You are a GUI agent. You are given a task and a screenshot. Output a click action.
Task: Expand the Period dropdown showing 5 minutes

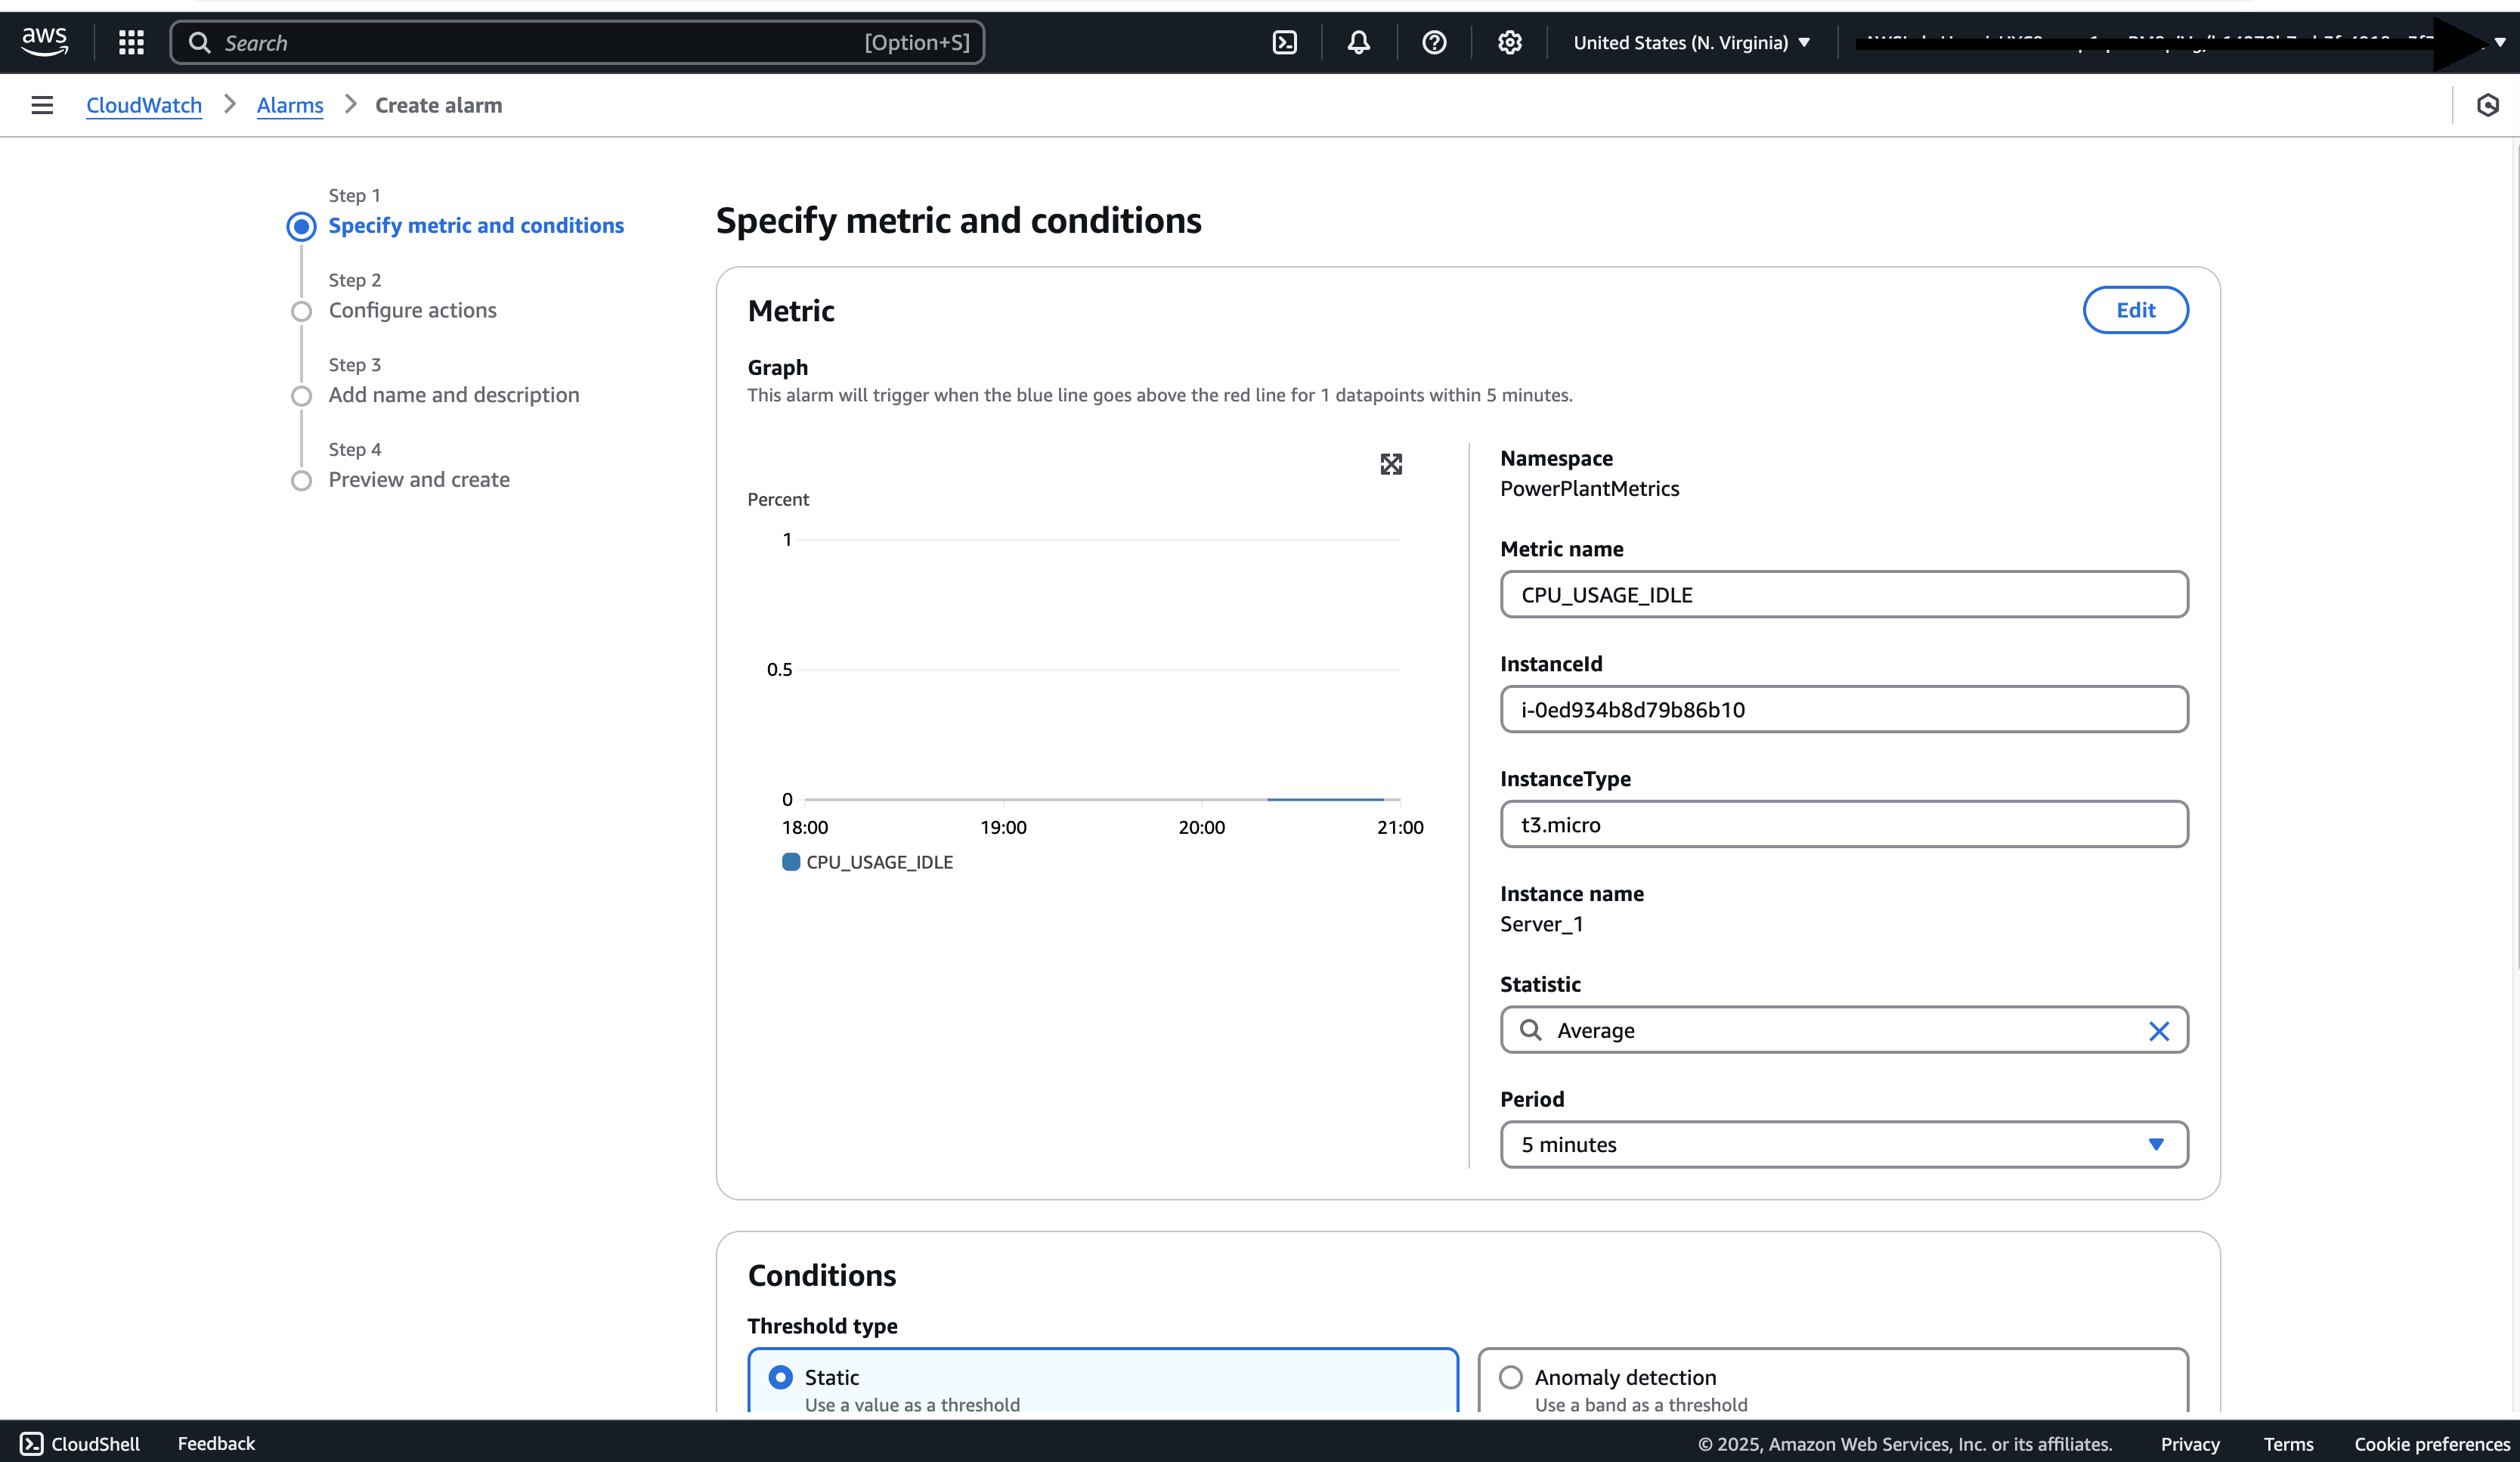point(1844,1144)
